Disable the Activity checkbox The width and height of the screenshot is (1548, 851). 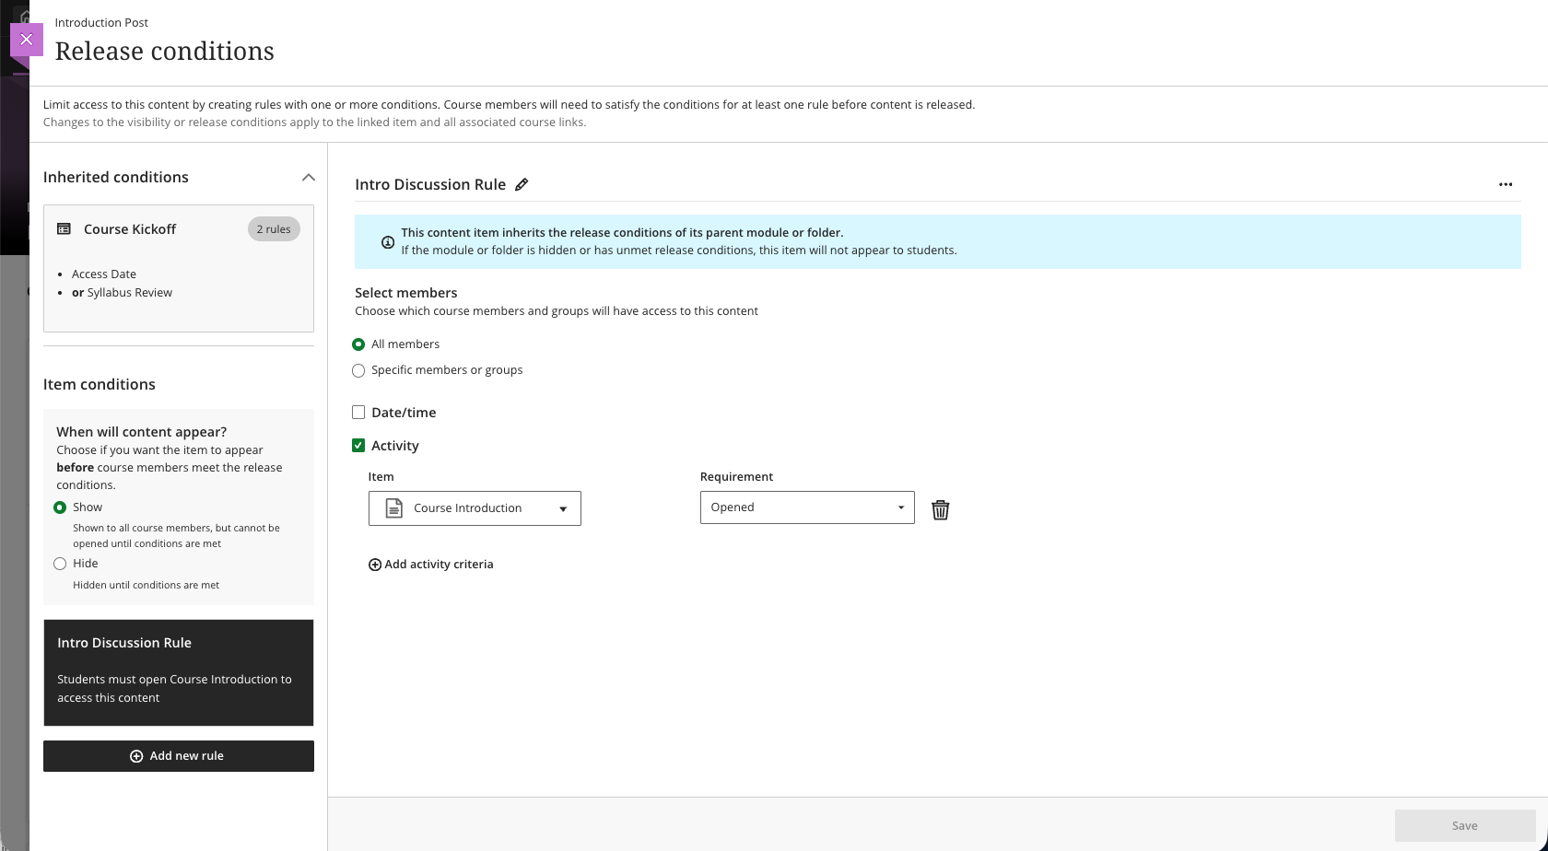358,445
